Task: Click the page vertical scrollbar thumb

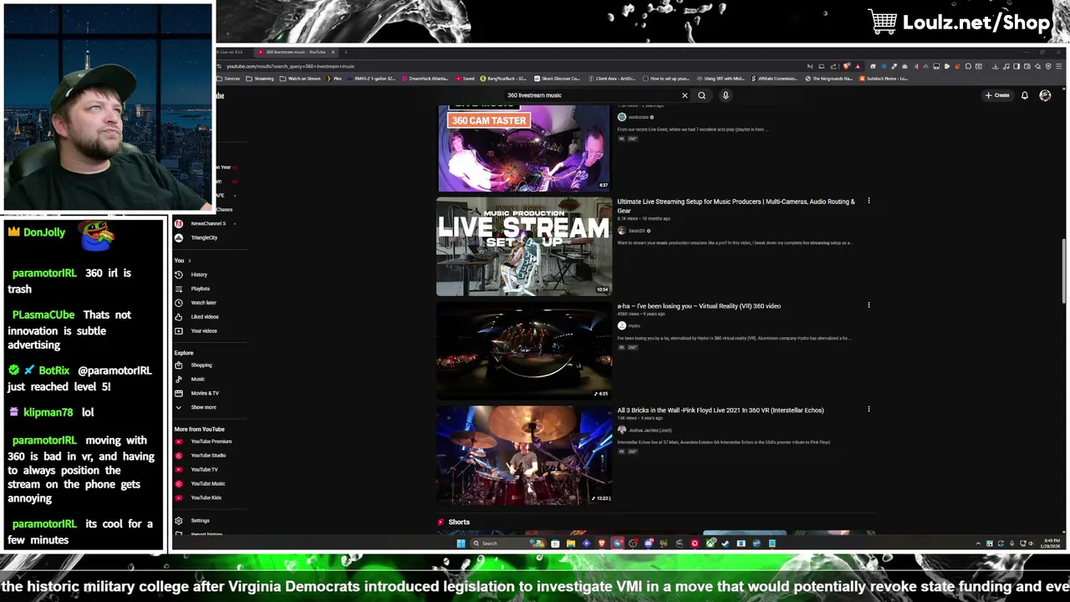Action: 1063,269
